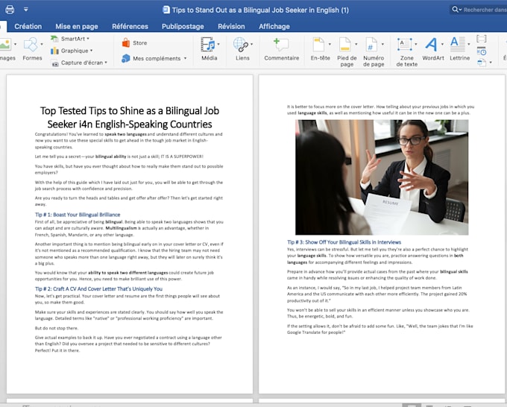
Task: Click the Liens globe icon
Action: point(241,44)
